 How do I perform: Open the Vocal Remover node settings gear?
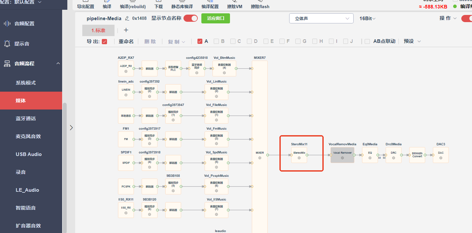pyautogui.click(x=343, y=158)
